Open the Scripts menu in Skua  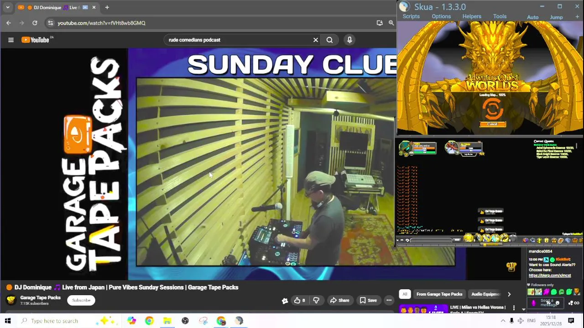pos(411,16)
